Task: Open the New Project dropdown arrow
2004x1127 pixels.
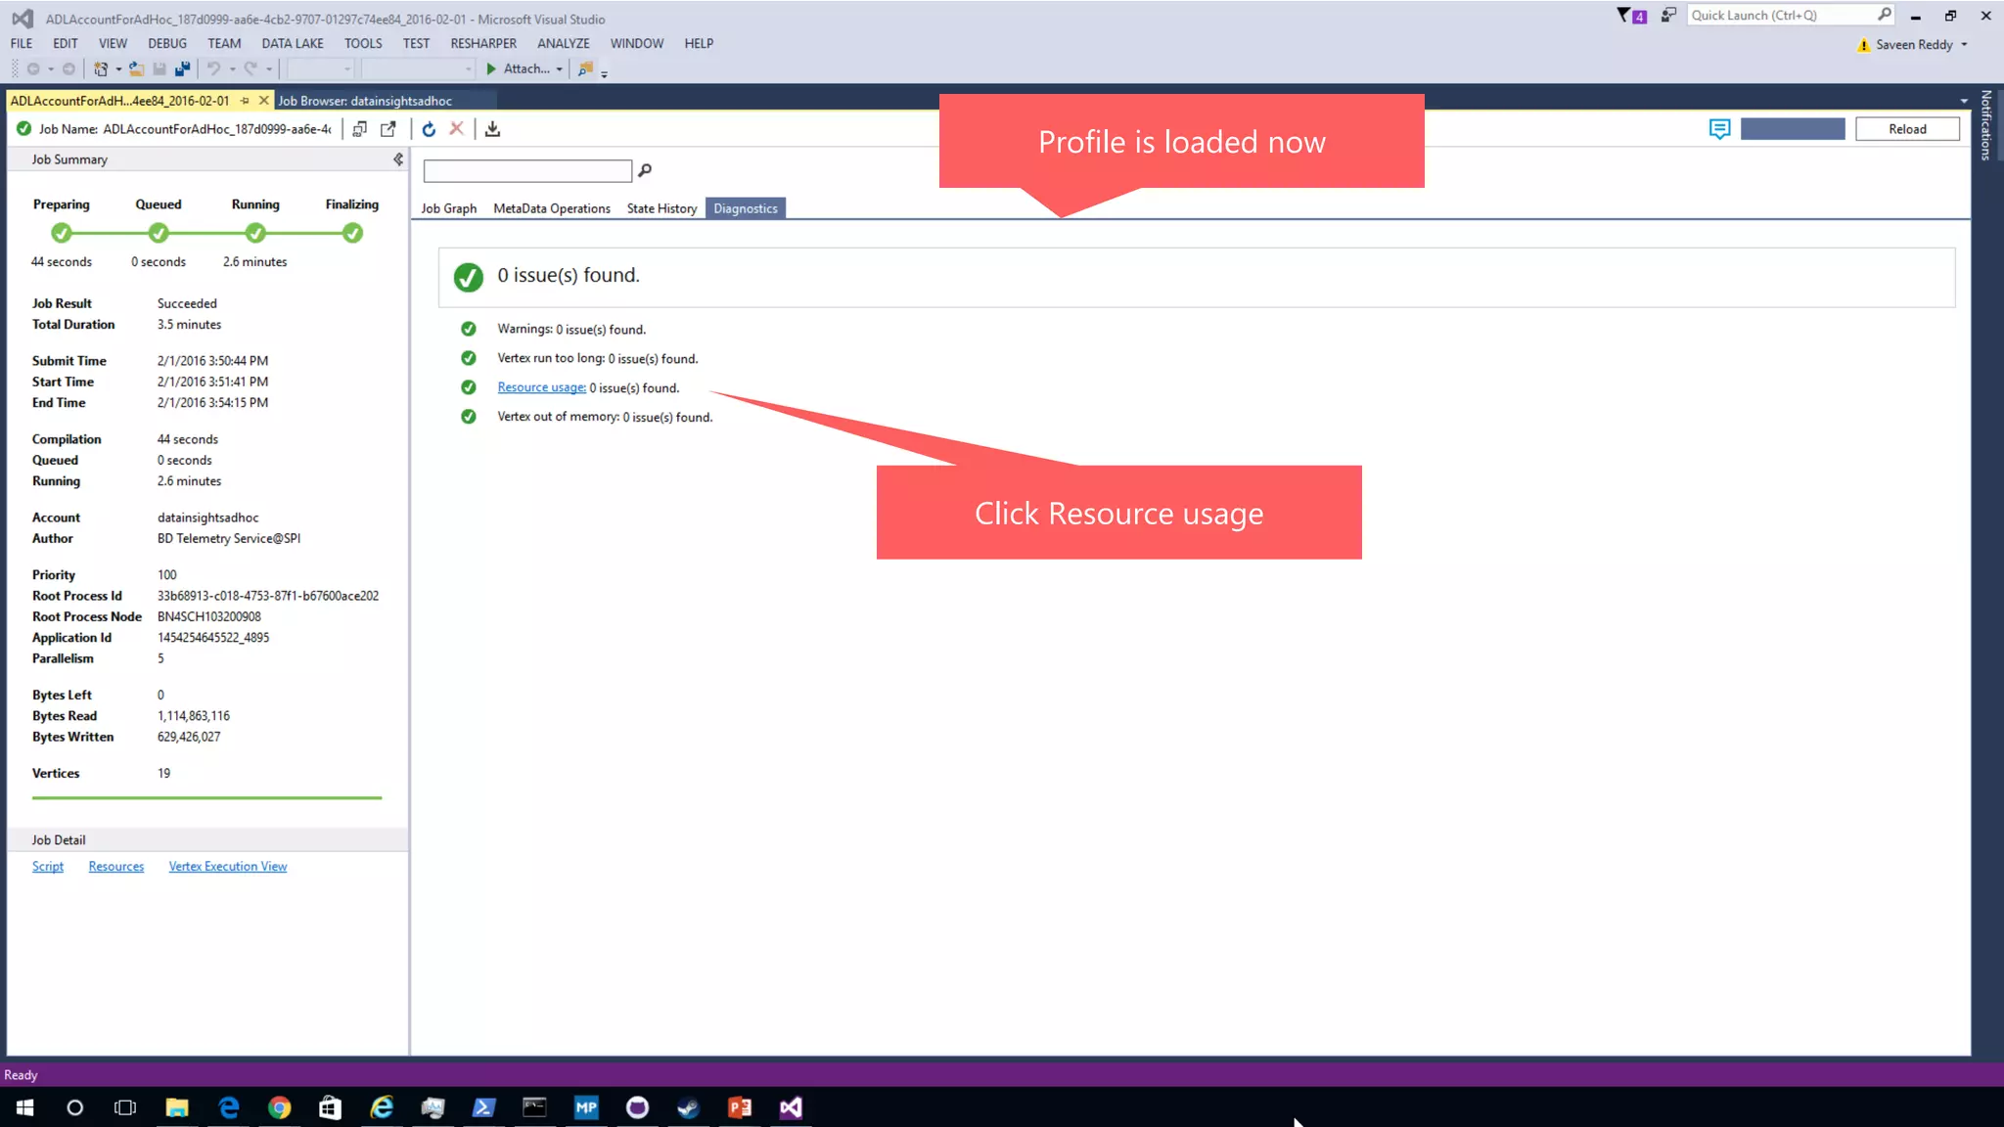Action: pyautogui.click(x=118, y=69)
